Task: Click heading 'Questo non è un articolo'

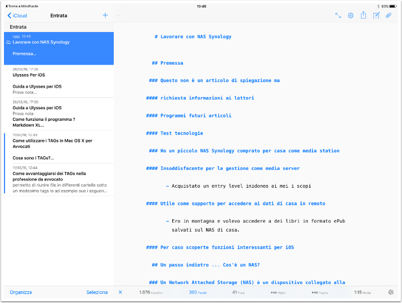Action: point(215,80)
